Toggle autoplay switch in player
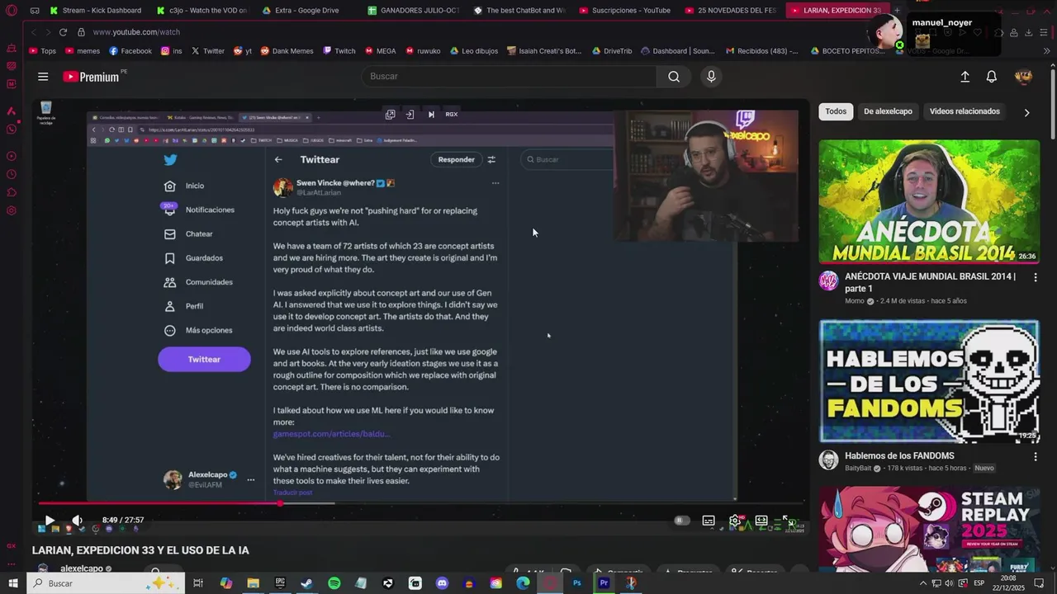 (x=680, y=521)
